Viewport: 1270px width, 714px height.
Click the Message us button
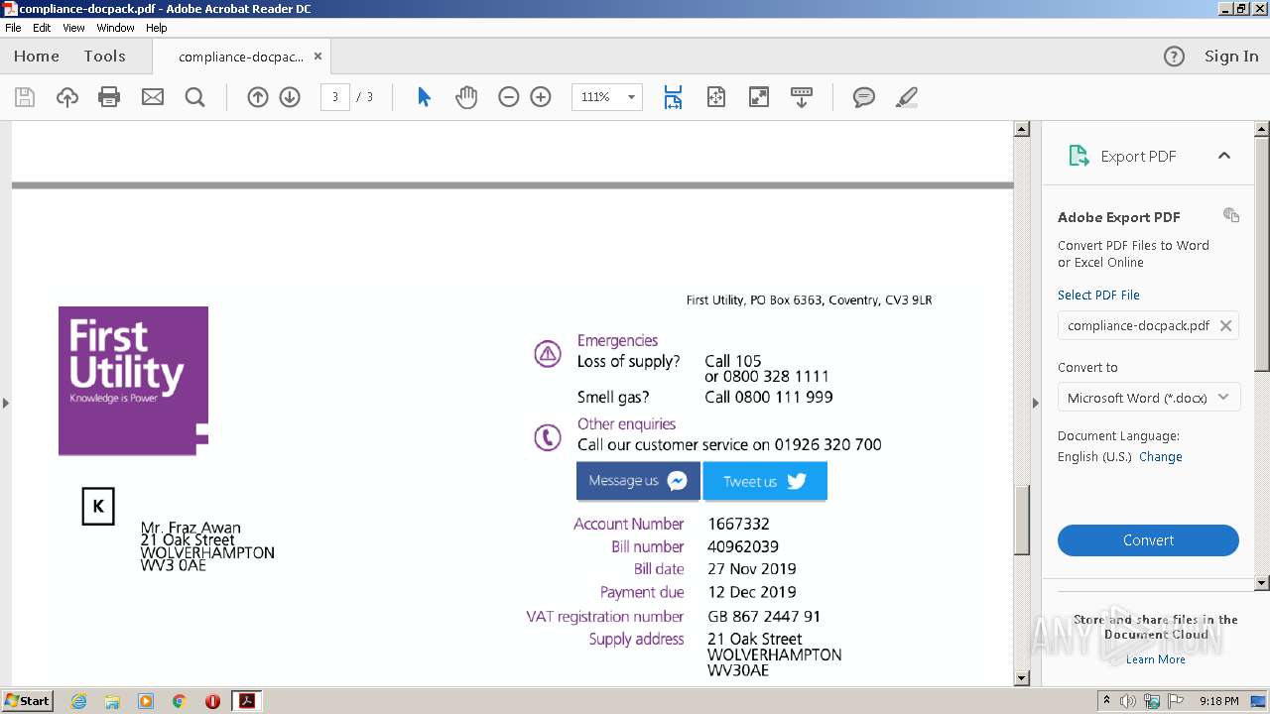(638, 481)
